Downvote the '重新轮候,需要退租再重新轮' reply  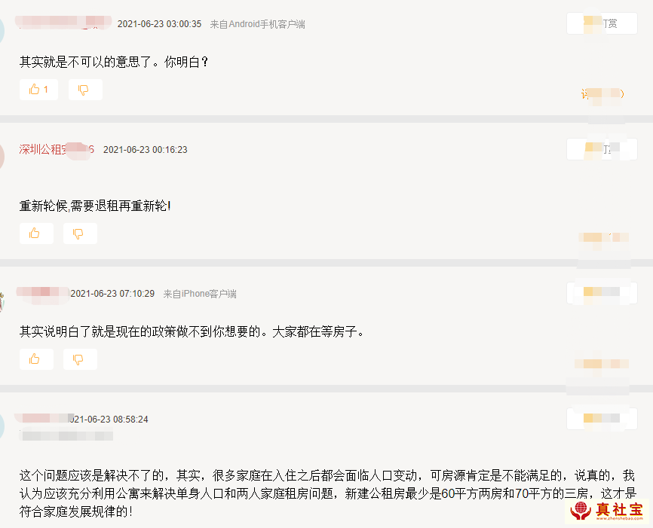click(x=80, y=233)
